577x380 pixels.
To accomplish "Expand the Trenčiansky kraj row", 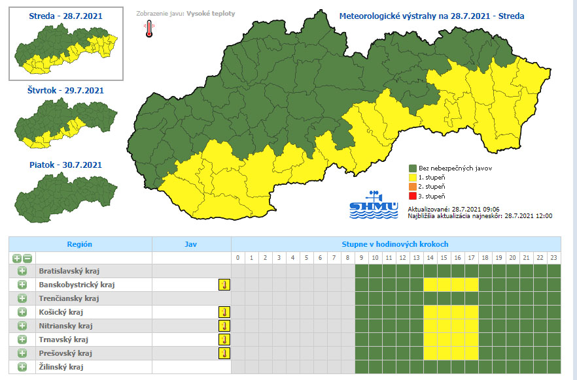I will click(22, 298).
